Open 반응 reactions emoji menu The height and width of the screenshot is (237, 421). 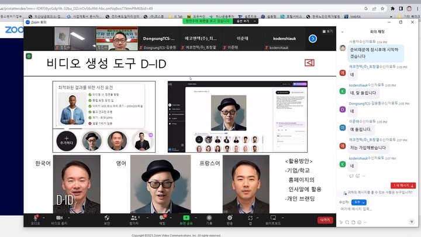pyautogui.click(x=230, y=220)
